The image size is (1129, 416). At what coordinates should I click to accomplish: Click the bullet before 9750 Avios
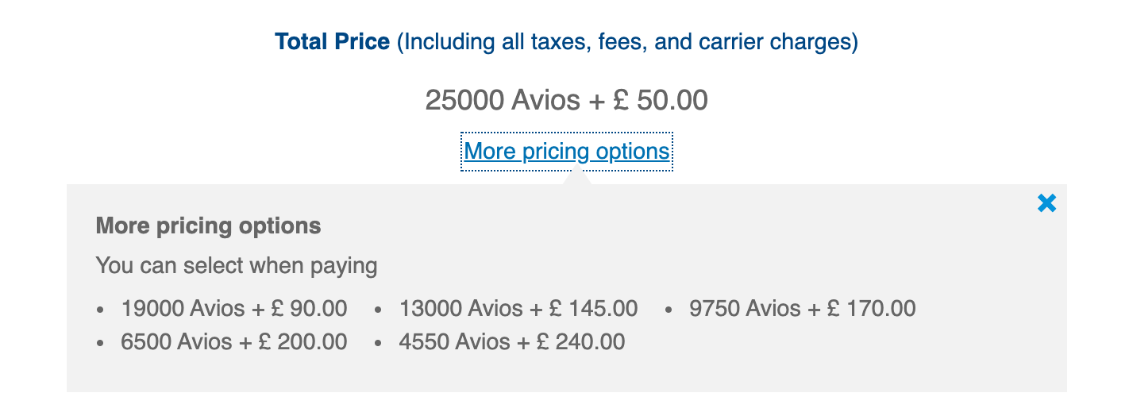pyautogui.click(x=669, y=310)
